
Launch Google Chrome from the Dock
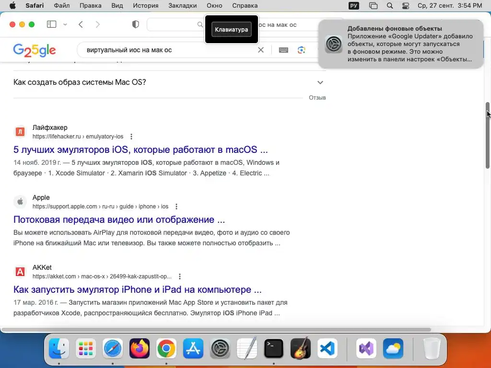point(166,349)
